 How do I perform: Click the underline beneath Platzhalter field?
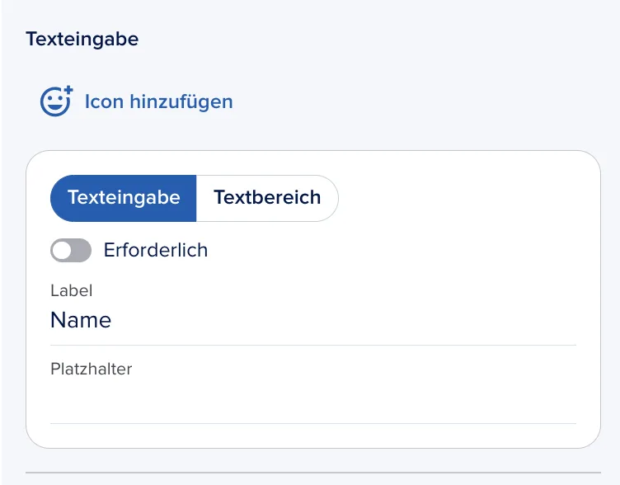click(313, 423)
